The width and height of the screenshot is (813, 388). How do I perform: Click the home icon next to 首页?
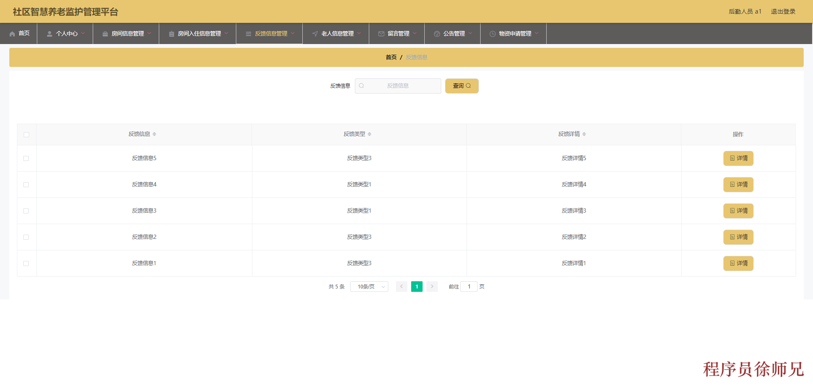pyautogui.click(x=13, y=33)
